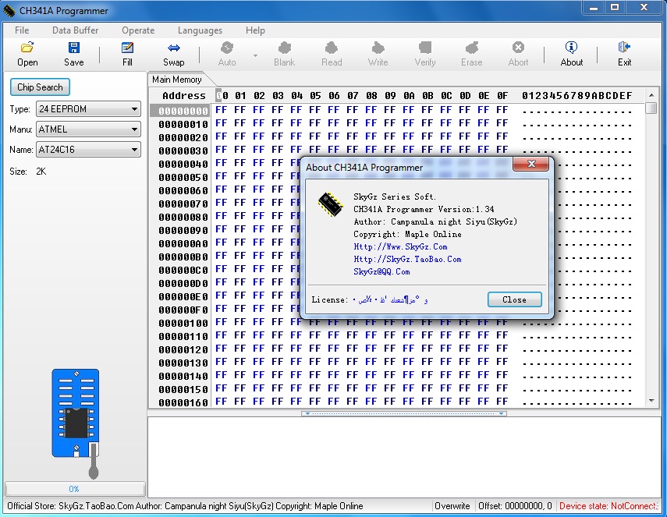
Task: Open the Http://SkyGz.TaoBao.Com link
Action: [407, 259]
